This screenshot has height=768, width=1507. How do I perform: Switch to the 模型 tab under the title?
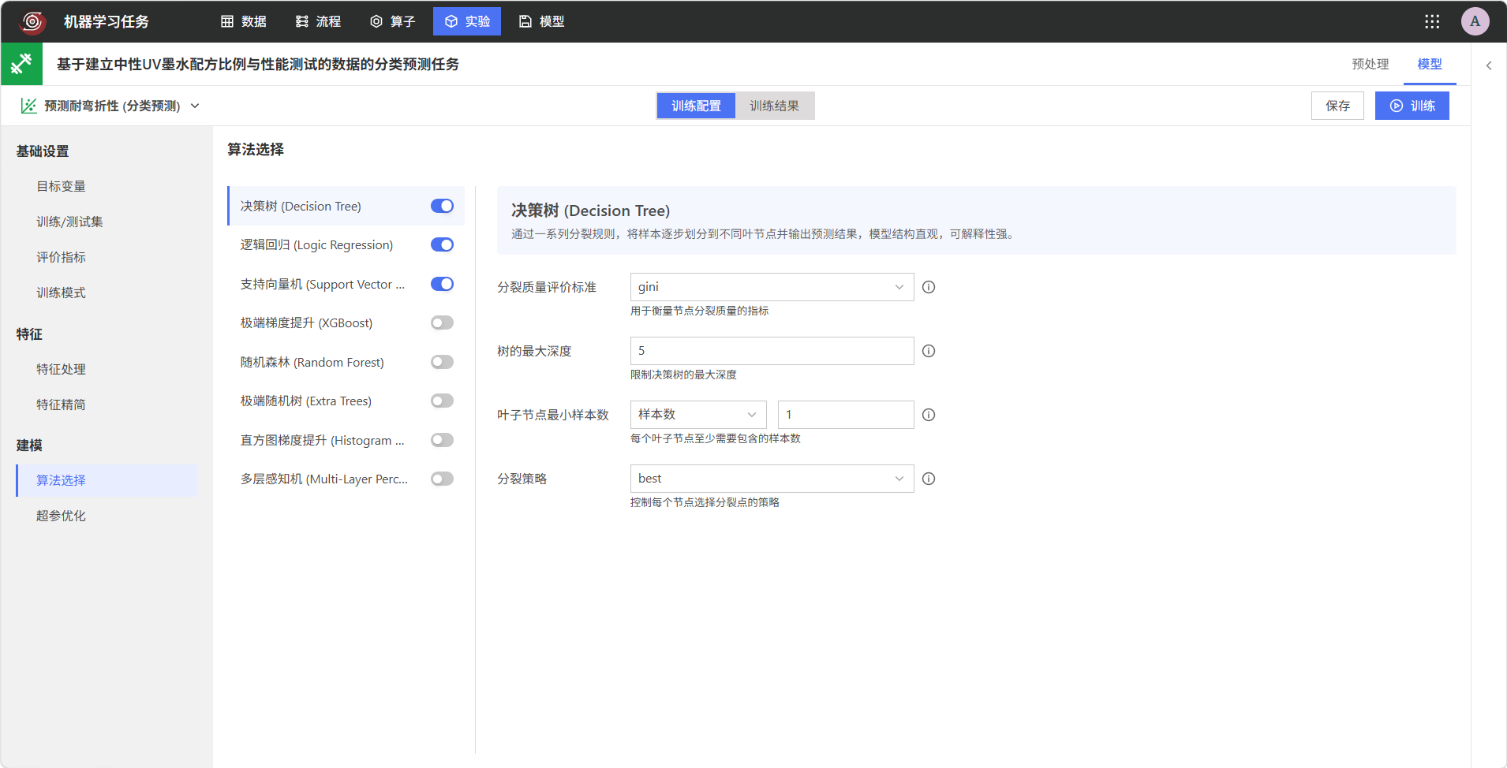click(1430, 64)
